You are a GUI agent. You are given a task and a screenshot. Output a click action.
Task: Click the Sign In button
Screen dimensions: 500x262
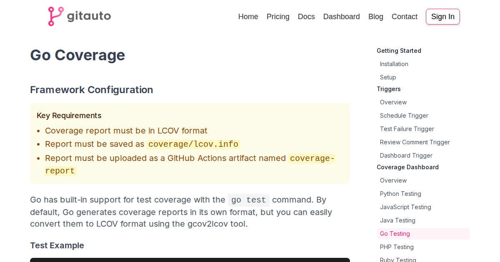tap(443, 17)
